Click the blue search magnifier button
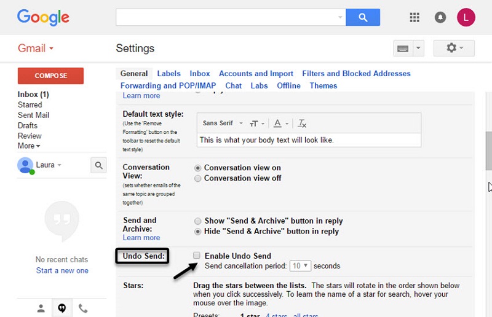 pyautogui.click(x=363, y=17)
